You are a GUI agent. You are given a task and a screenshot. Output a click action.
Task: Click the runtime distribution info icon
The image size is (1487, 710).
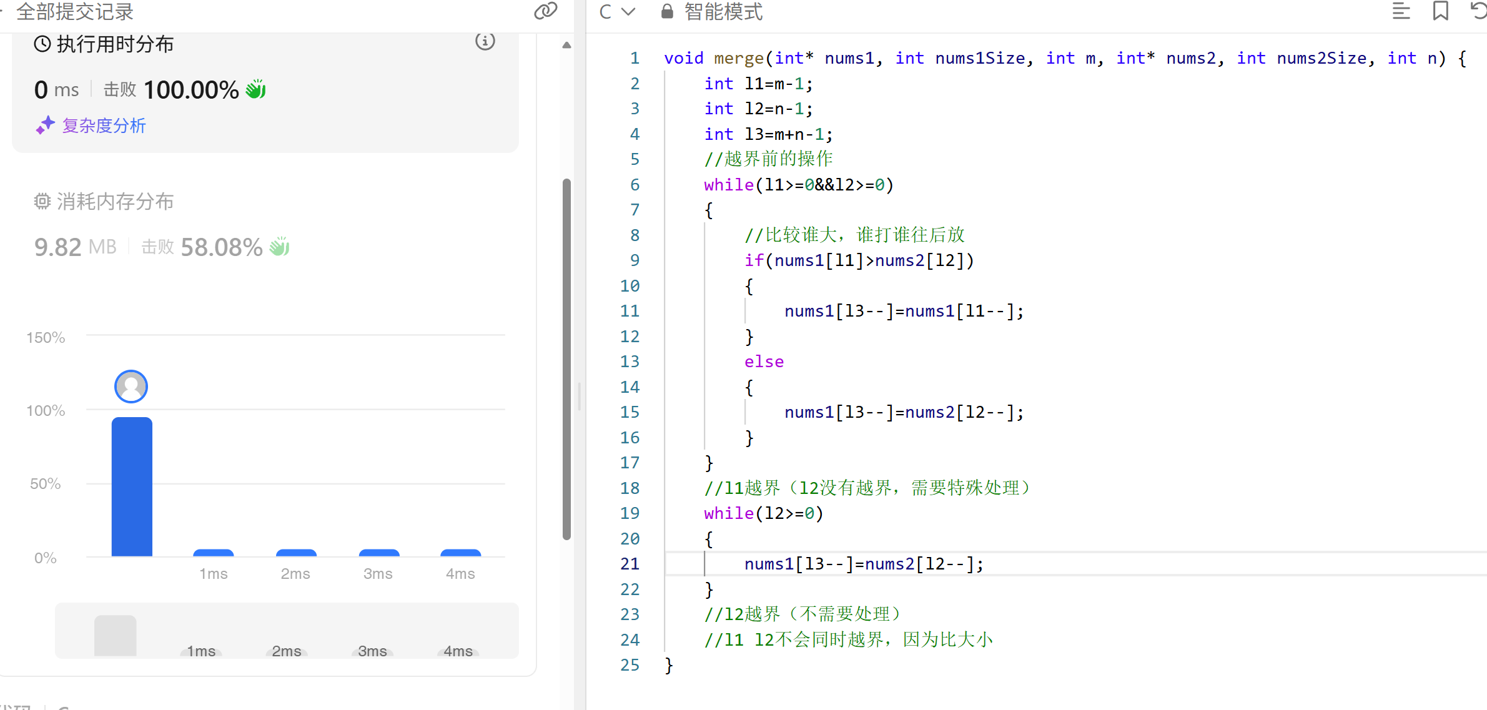[x=485, y=42]
